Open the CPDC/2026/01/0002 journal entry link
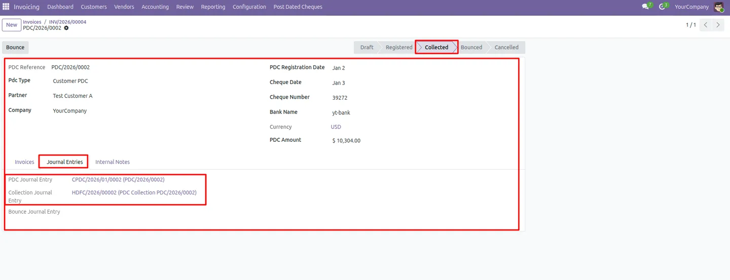 click(x=118, y=179)
